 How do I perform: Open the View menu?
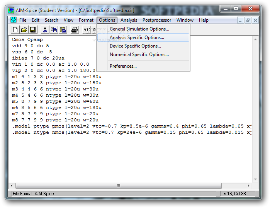tap(68, 20)
